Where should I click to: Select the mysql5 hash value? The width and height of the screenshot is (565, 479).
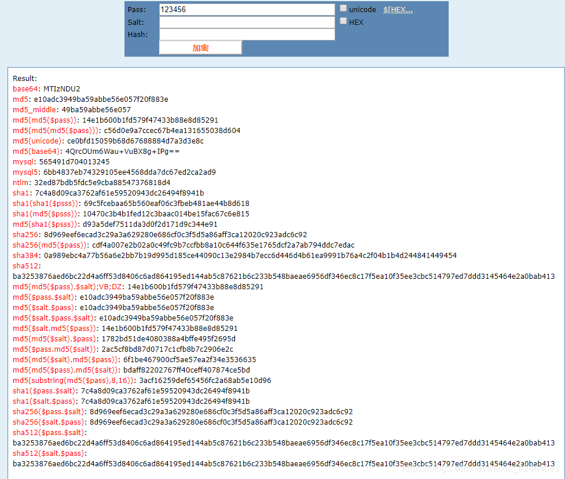tap(129, 172)
